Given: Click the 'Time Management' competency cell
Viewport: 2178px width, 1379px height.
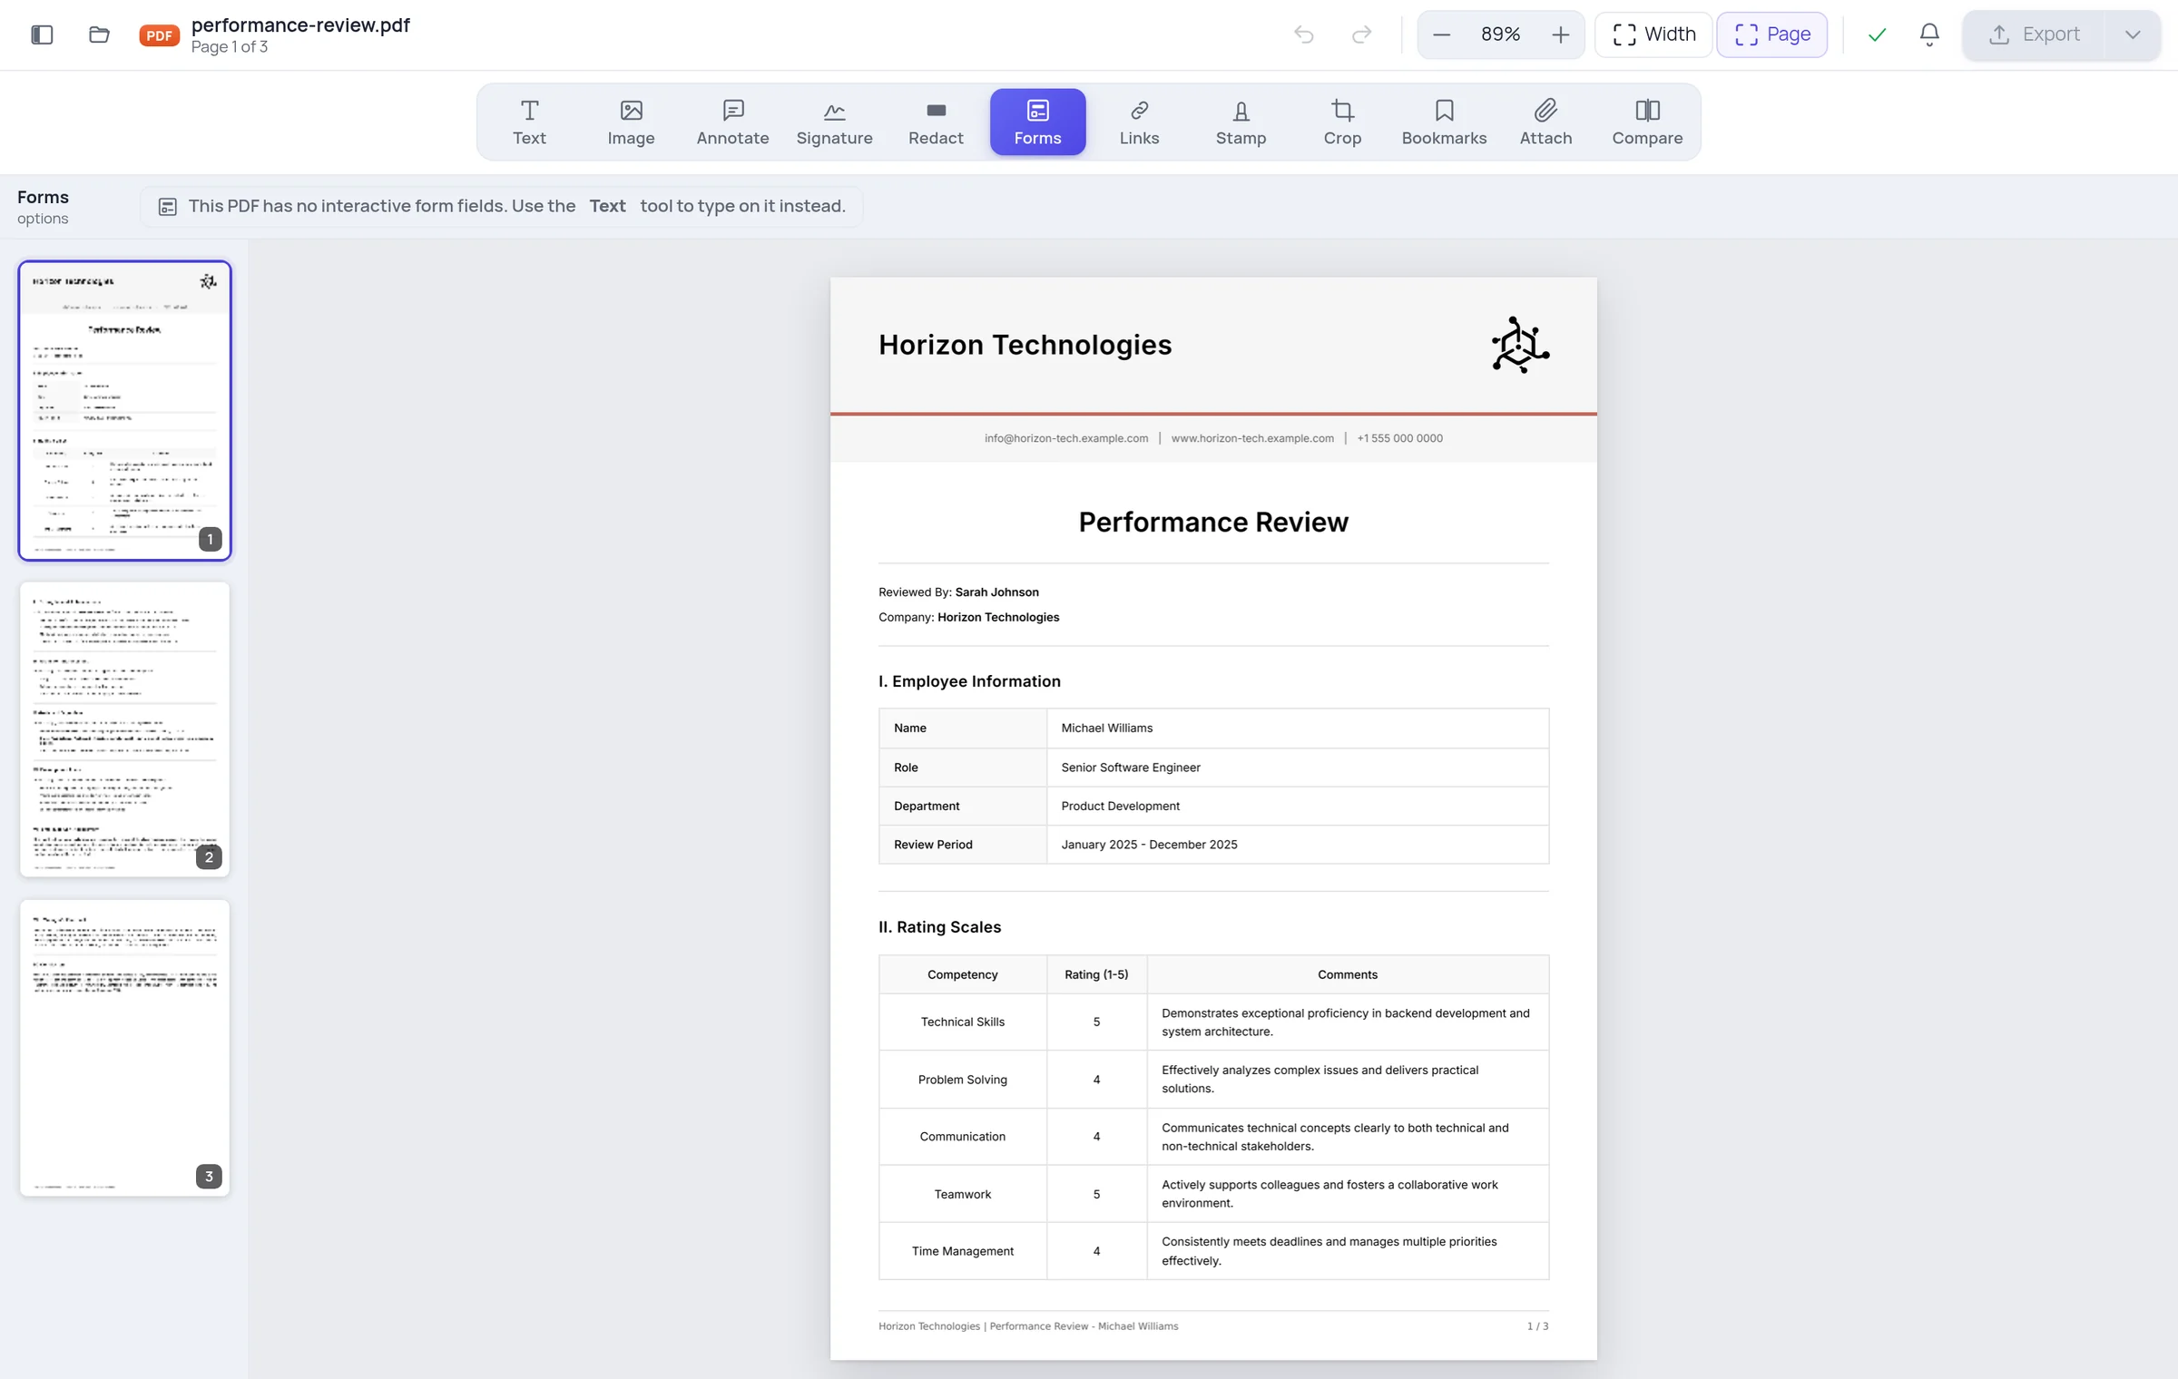Looking at the screenshot, I should coord(962,1252).
